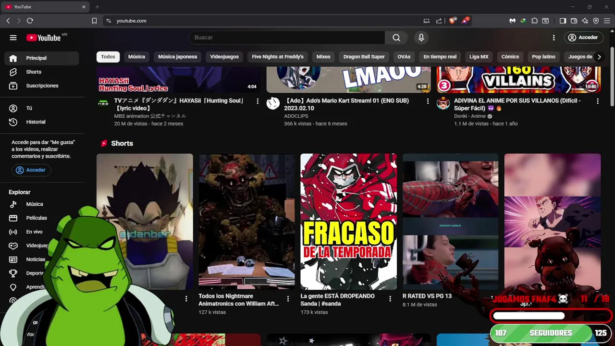Click the top-right Acceder button
Image resolution: width=615 pixels, height=346 pixels.
(582, 37)
